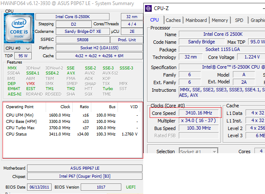Click the AES-NI feature label

pos(14,94)
